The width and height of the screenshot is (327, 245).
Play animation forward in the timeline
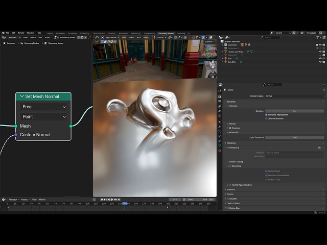112,200
